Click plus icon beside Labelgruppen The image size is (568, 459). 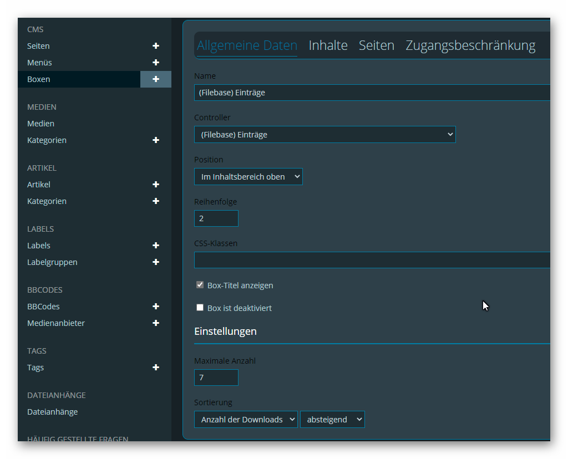(156, 262)
